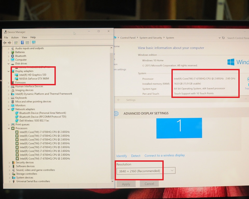The height and width of the screenshot is (199, 249).
Task: Expand the Human Interface Devices node
Action: [9, 87]
